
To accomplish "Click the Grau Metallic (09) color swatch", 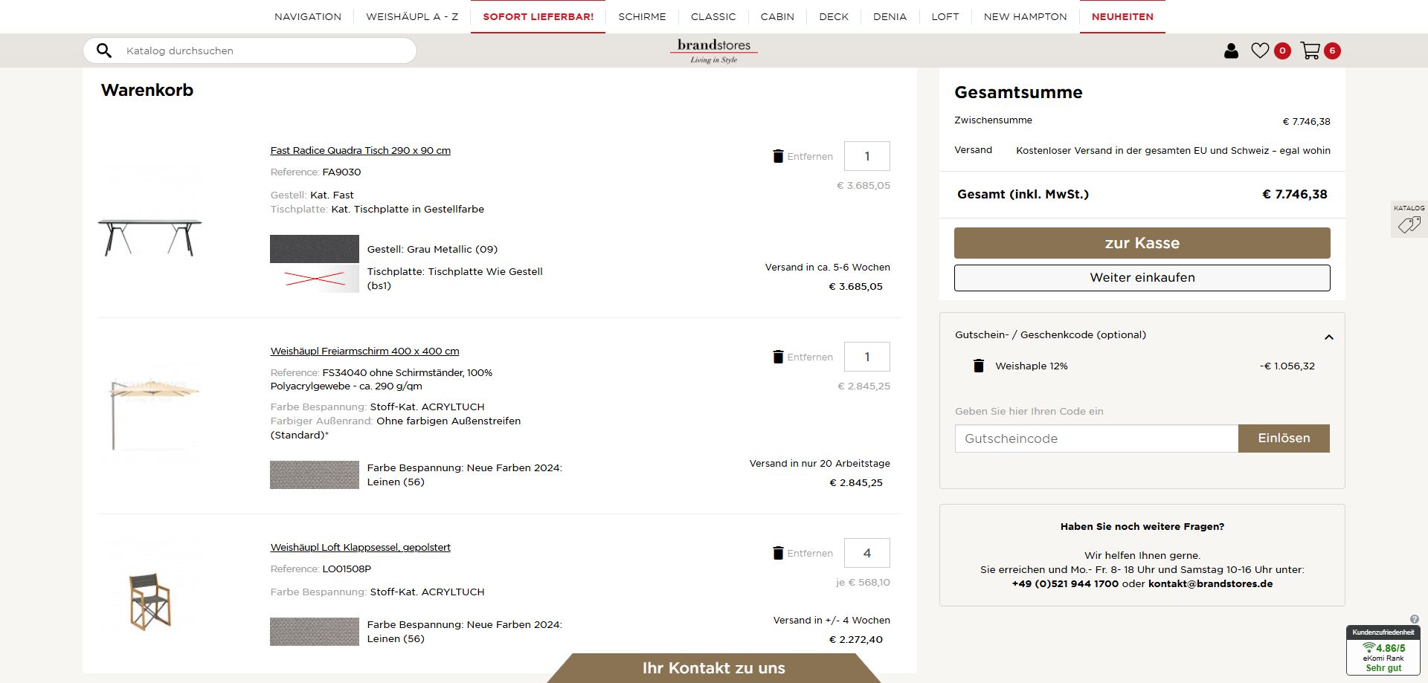I will click(315, 249).
